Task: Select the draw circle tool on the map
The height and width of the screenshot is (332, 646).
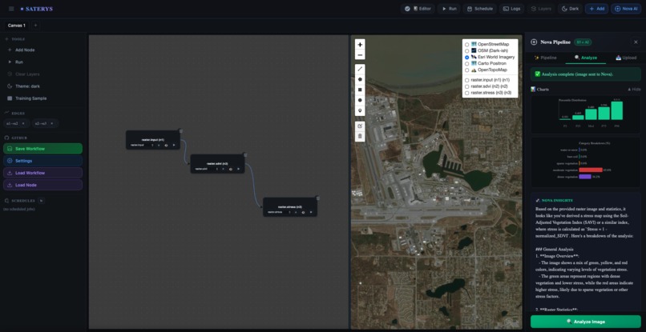Action: pyautogui.click(x=360, y=100)
